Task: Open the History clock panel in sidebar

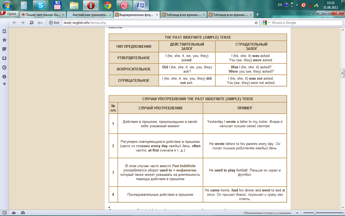Action: [4, 67]
